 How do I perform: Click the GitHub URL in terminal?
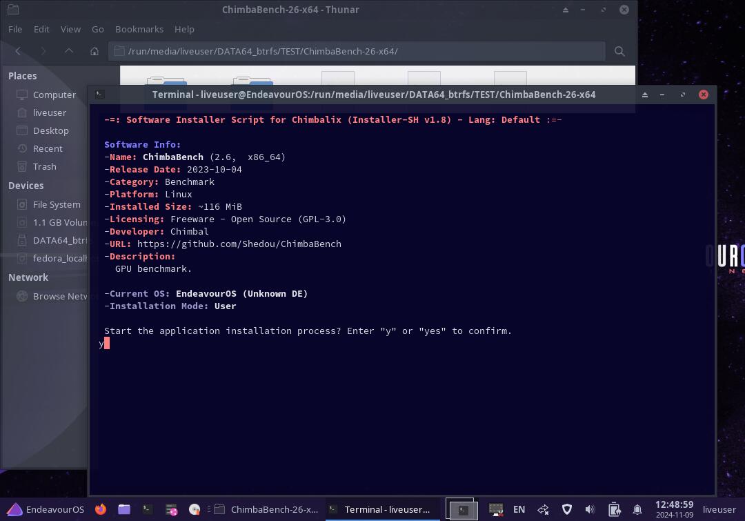coord(239,244)
